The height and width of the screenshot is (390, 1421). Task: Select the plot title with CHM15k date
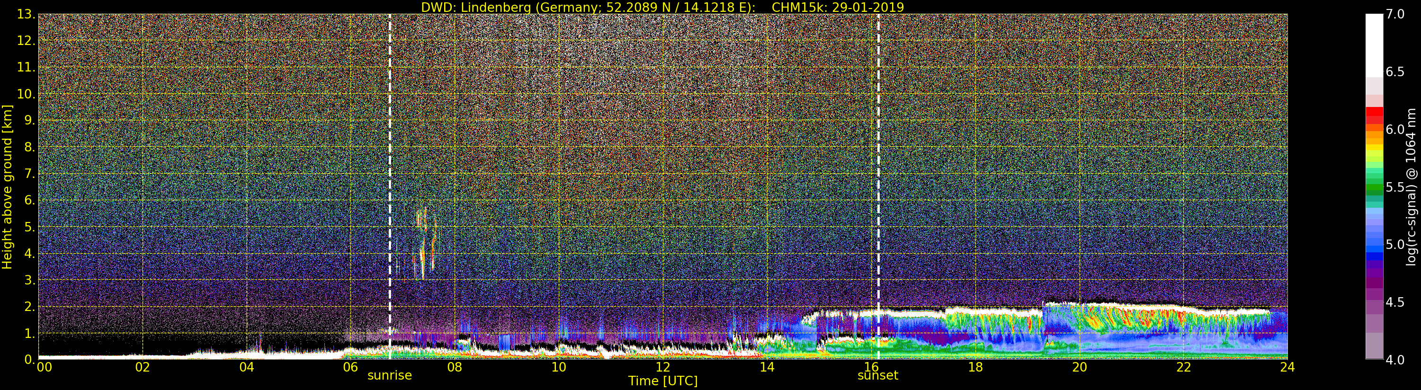(662, 7)
